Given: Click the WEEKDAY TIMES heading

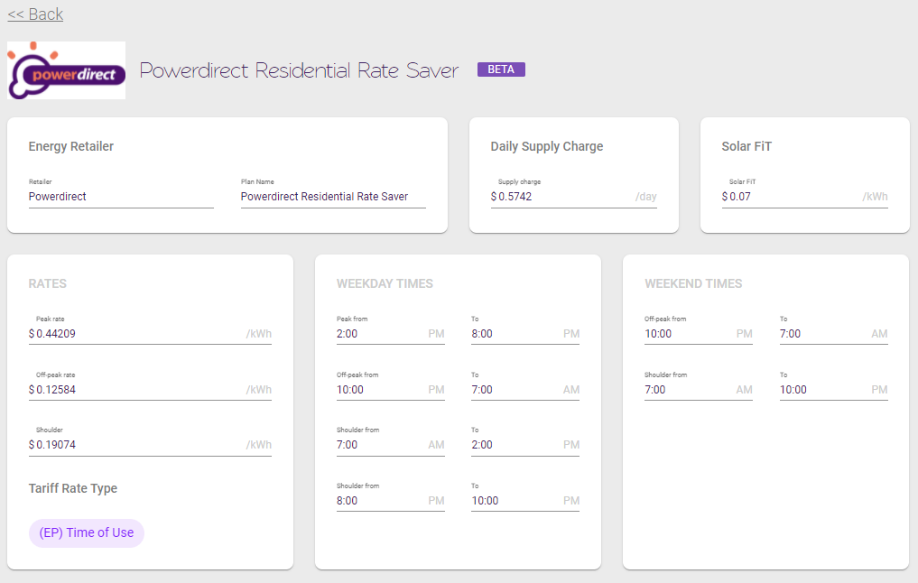Looking at the screenshot, I should [385, 284].
